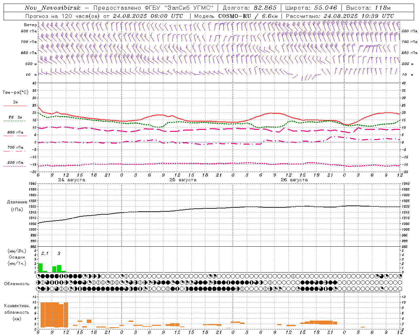
Task: Click the longitude value "Долгота: 82.865"
Action: click(249, 8)
